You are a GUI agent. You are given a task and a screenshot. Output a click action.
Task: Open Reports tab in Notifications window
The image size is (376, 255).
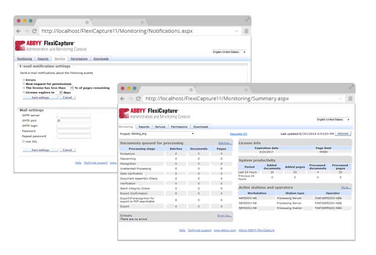point(43,59)
